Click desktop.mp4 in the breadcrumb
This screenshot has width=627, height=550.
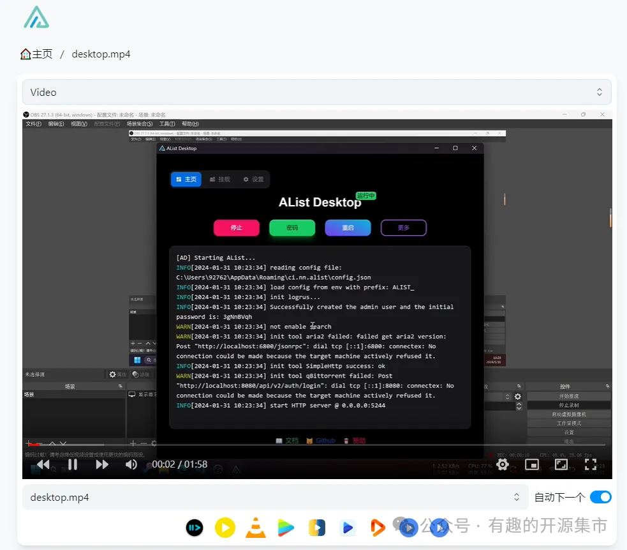click(101, 54)
